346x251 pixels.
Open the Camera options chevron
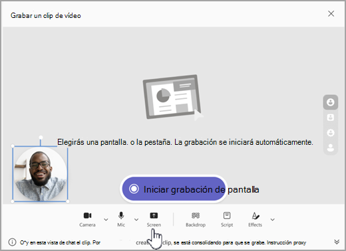pos(106,220)
